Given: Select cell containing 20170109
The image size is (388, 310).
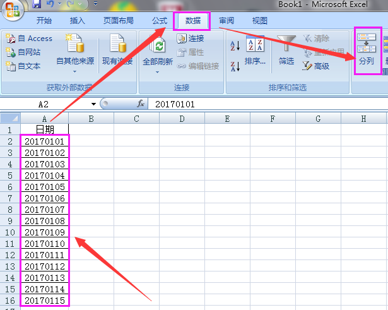Looking at the screenshot, I should point(45,232).
